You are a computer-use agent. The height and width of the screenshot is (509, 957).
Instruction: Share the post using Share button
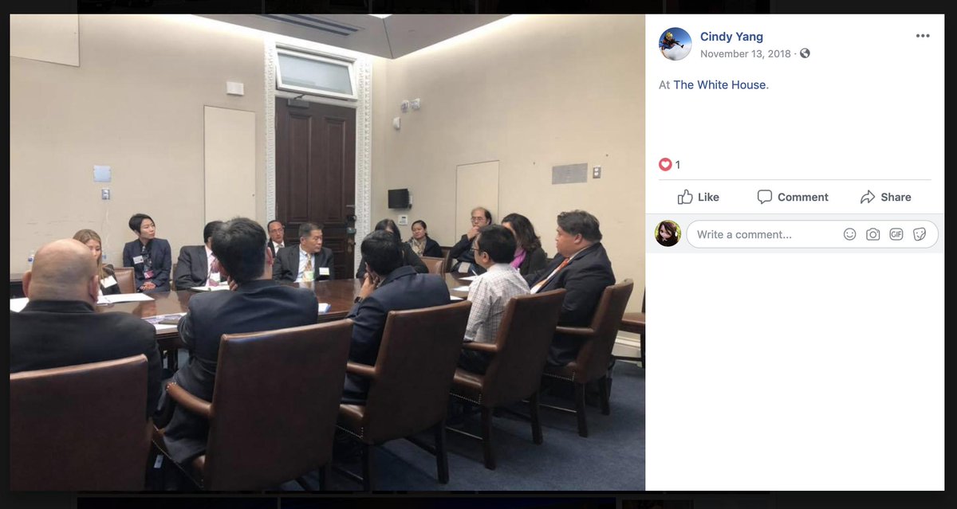pos(885,197)
